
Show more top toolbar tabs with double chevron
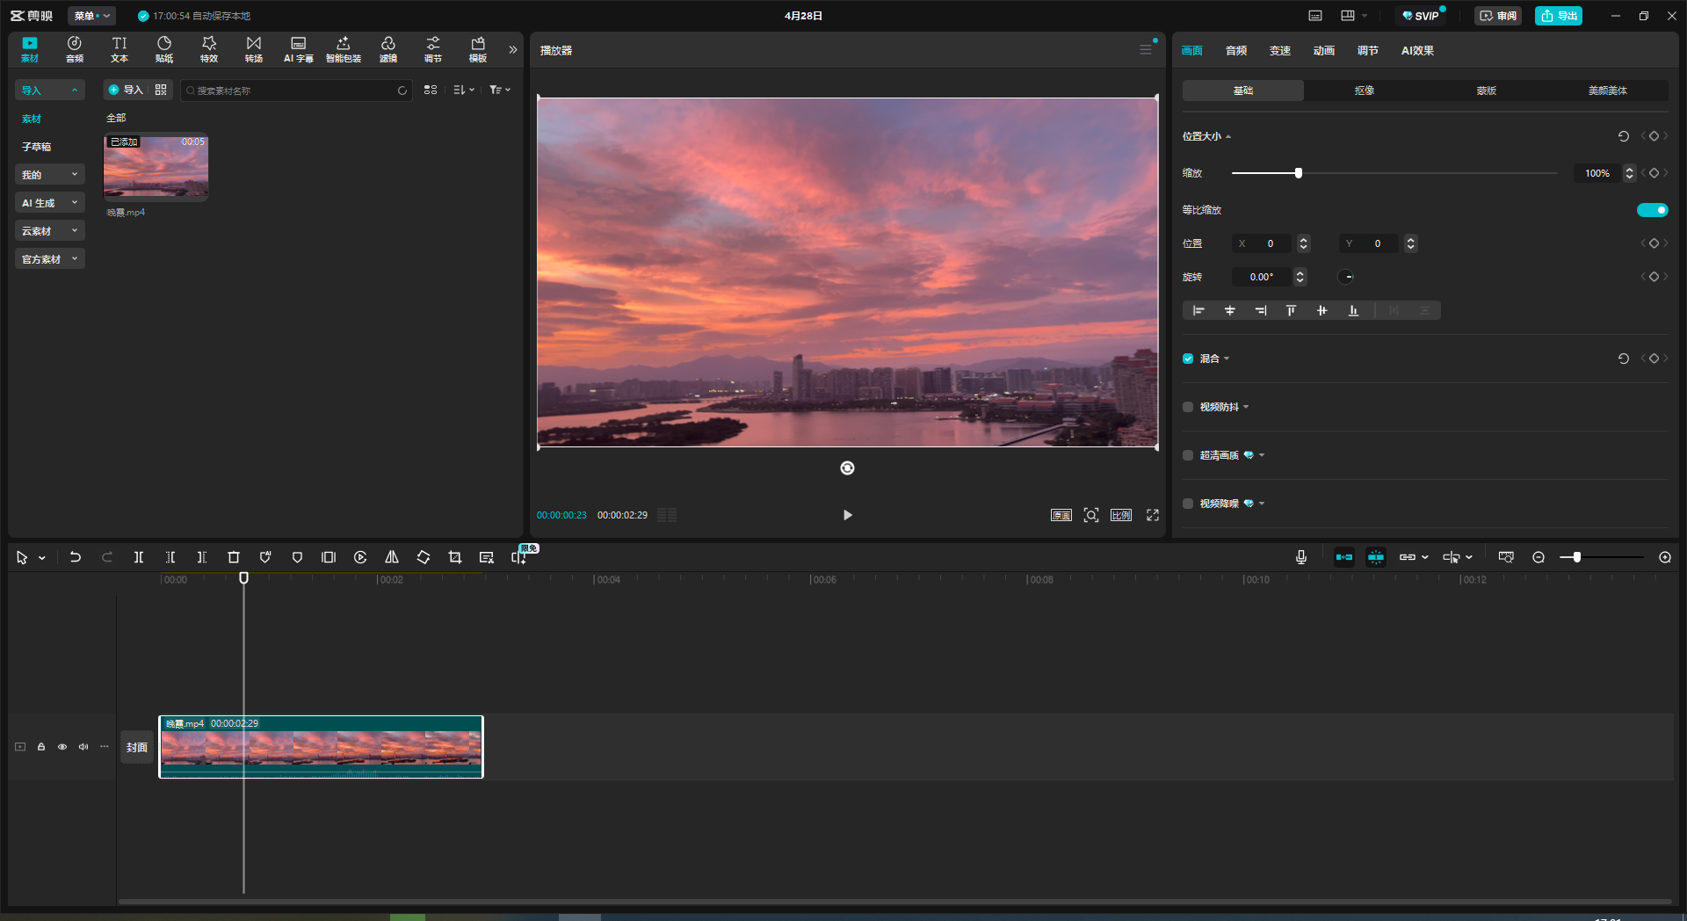[x=513, y=50]
